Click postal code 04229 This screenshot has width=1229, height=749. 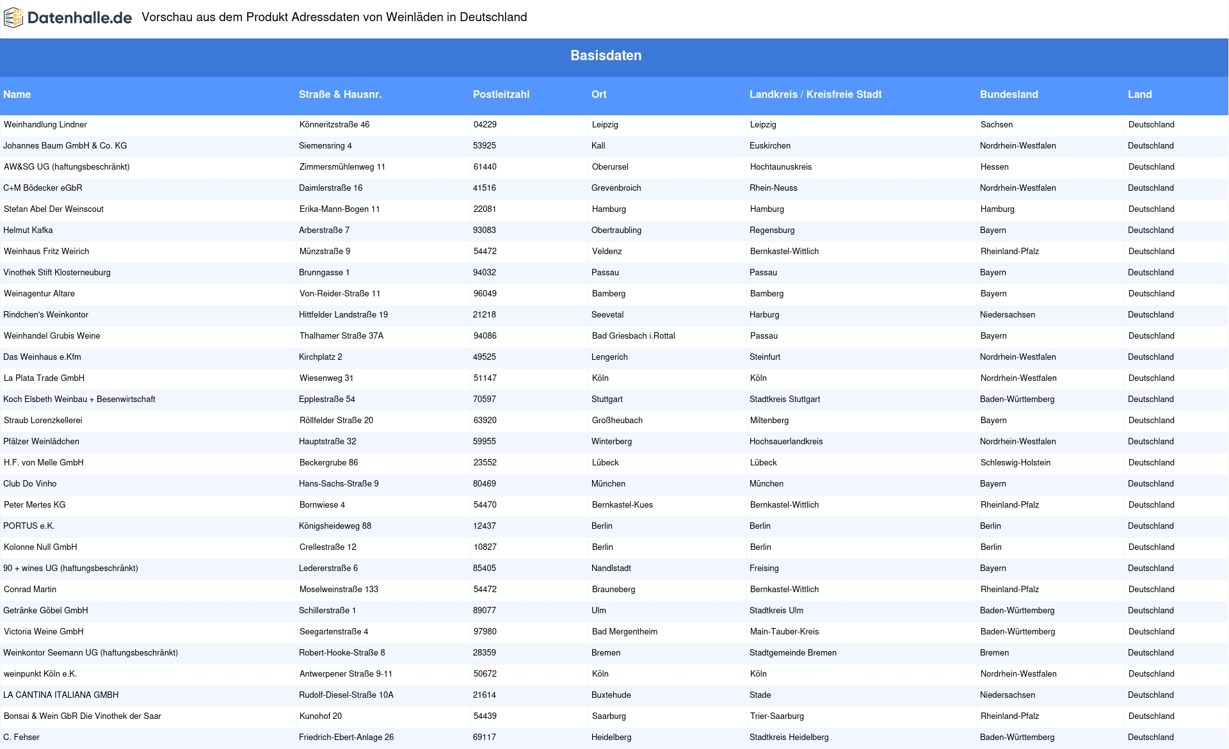[x=485, y=125]
